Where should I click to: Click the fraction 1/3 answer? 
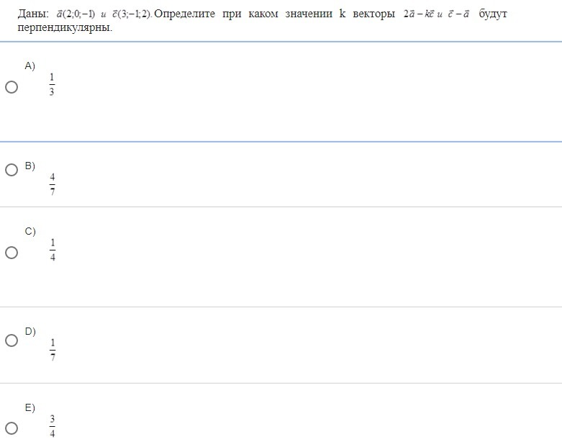tap(52, 85)
